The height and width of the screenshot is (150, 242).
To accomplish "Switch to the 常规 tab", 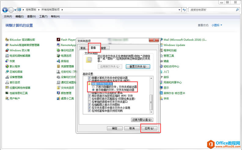I will (83, 48).
